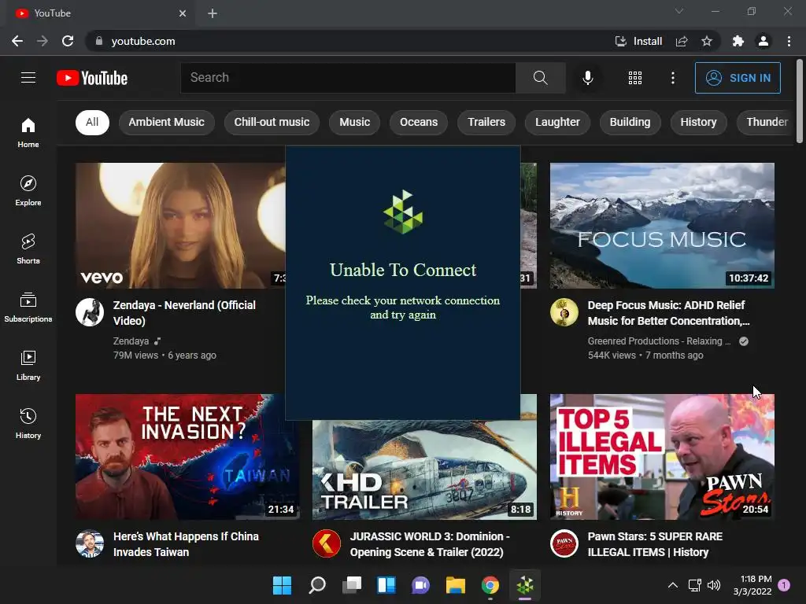The image size is (806, 604).
Task: Select the Chill-out music chip
Action: [272, 122]
